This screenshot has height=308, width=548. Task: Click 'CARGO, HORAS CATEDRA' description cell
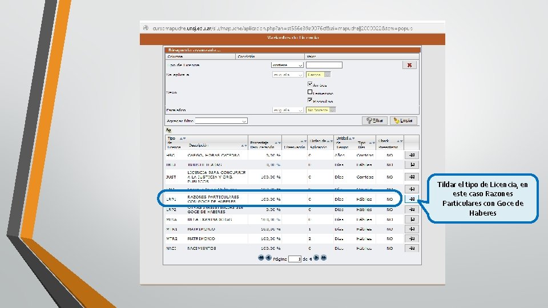tap(213, 155)
